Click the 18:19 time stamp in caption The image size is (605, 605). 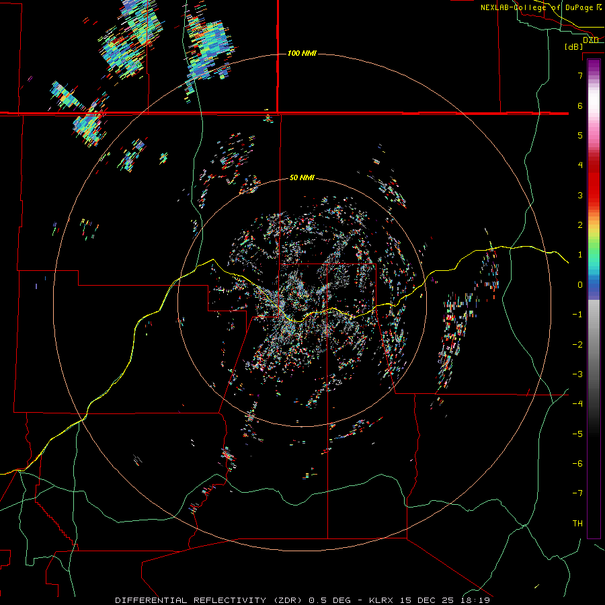[x=475, y=600]
